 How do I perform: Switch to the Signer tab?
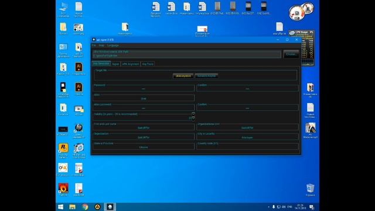(x=115, y=64)
